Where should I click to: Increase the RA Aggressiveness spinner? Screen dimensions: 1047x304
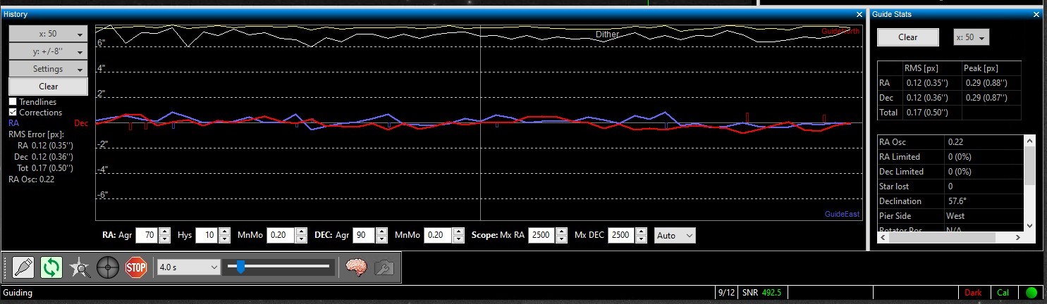[x=164, y=232]
